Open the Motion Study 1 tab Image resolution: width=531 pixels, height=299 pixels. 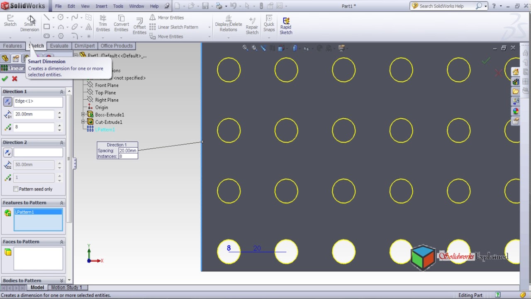(66, 287)
